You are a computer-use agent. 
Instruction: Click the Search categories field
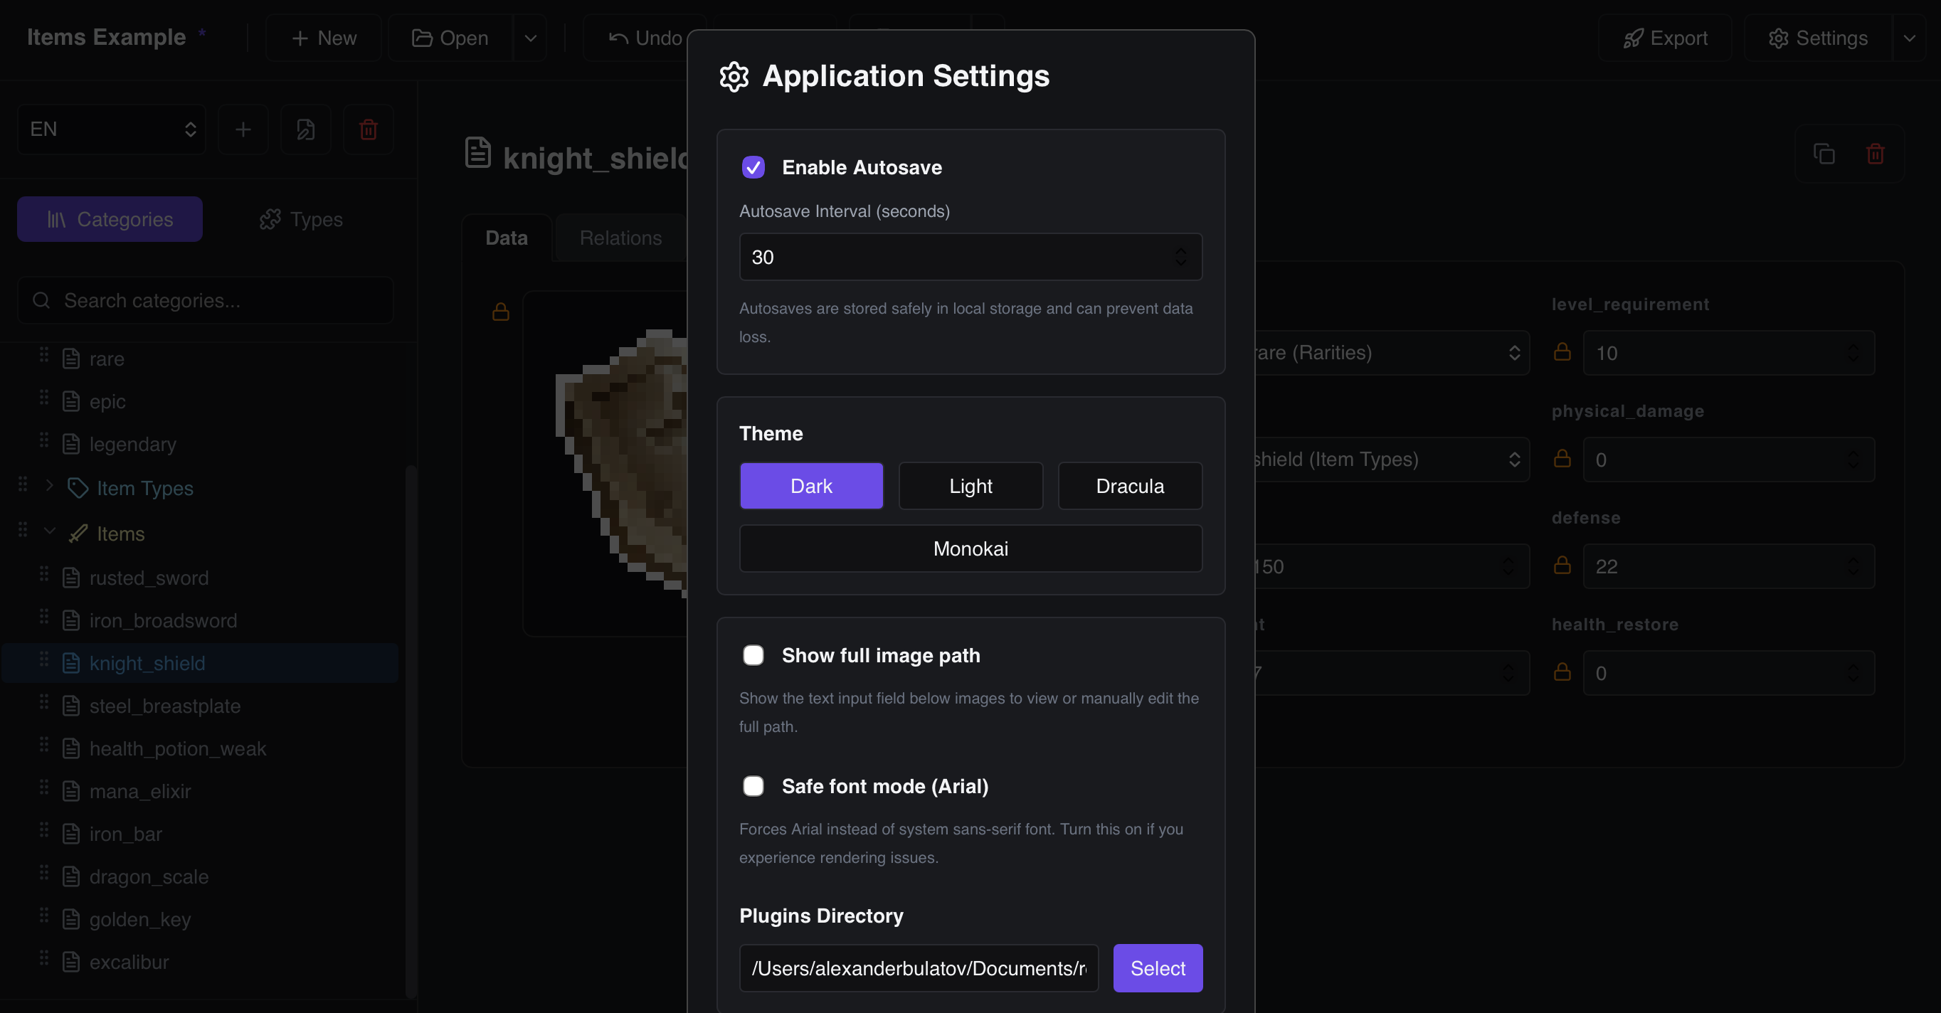pyautogui.click(x=205, y=300)
